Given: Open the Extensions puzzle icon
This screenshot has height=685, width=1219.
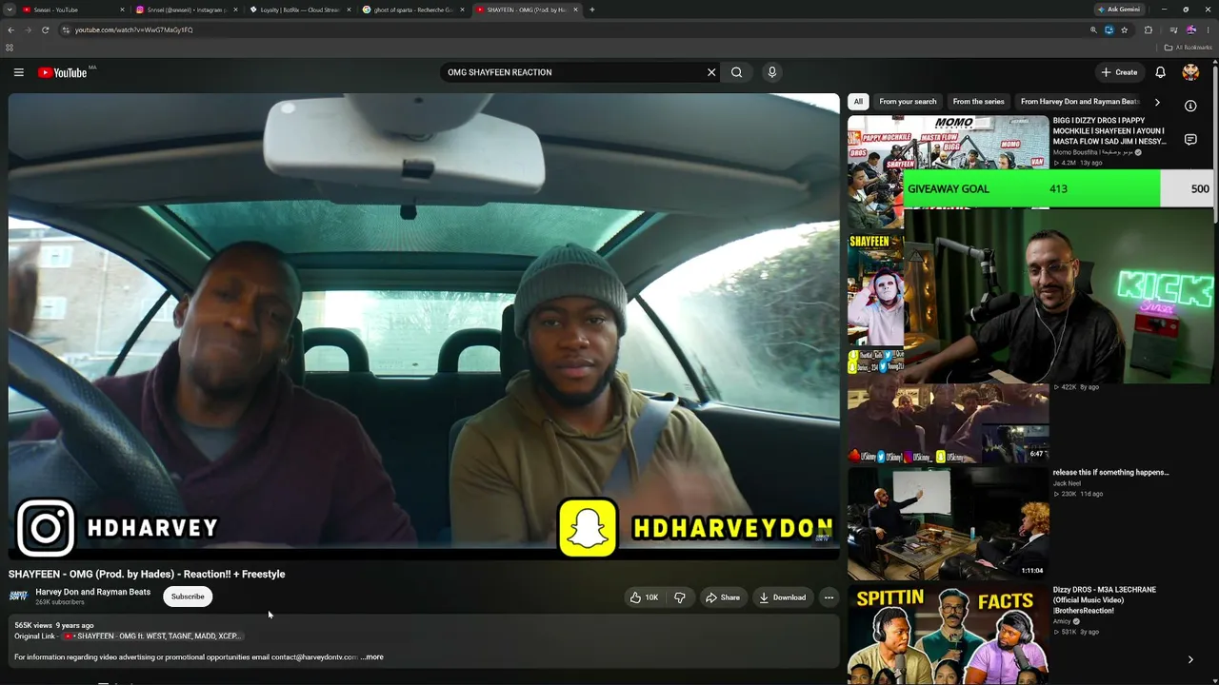Looking at the screenshot, I should pyautogui.click(x=1148, y=29).
